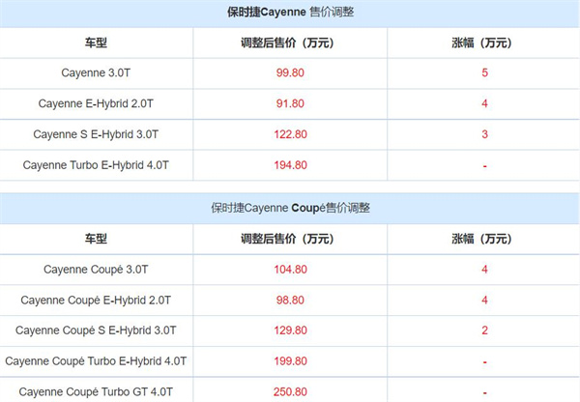Click the price '91.80'
Screen dimensions: 580x402
click(x=290, y=103)
